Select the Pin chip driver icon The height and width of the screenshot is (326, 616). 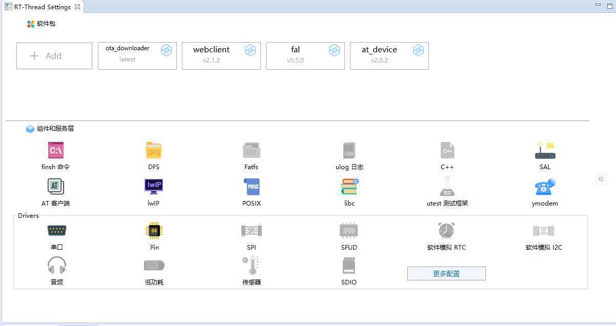click(154, 231)
